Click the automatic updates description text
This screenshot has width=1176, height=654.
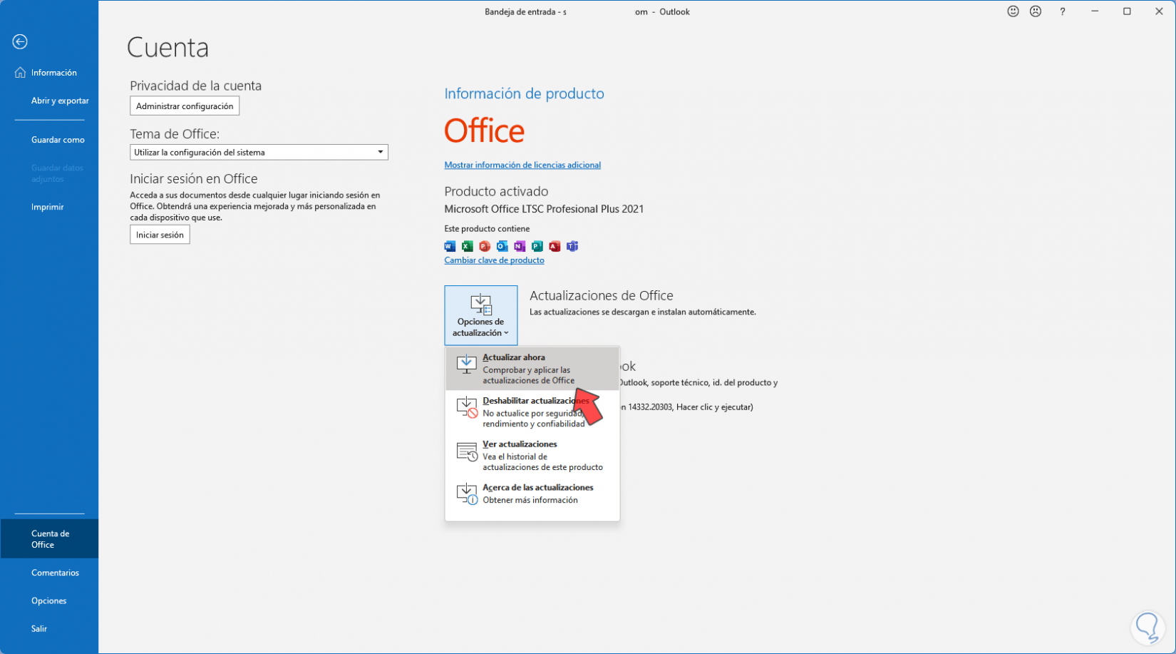pos(643,312)
